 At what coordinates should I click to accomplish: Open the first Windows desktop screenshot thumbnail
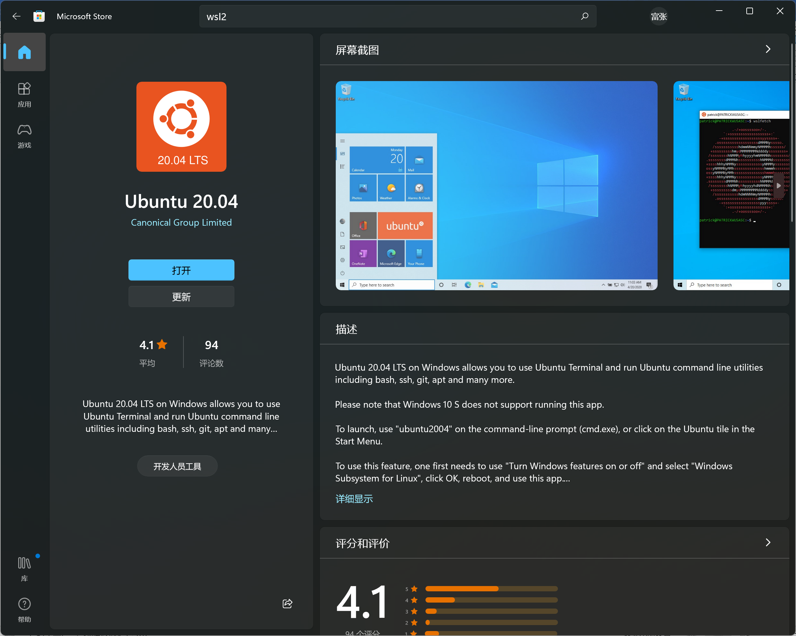tap(496, 186)
